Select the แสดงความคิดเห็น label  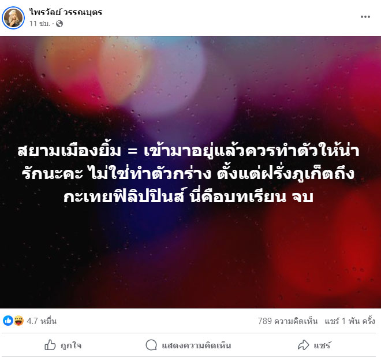(x=196, y=345)
